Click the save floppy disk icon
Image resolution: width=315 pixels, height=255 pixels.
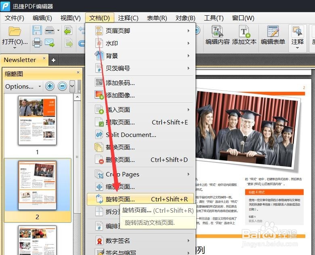point(37,30)
